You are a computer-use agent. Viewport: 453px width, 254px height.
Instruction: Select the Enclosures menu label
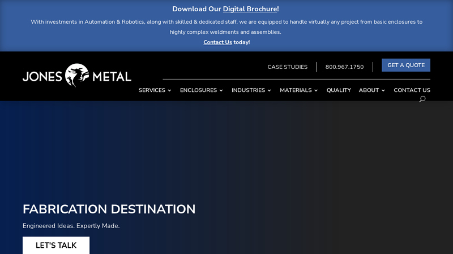tap(198, 90)
